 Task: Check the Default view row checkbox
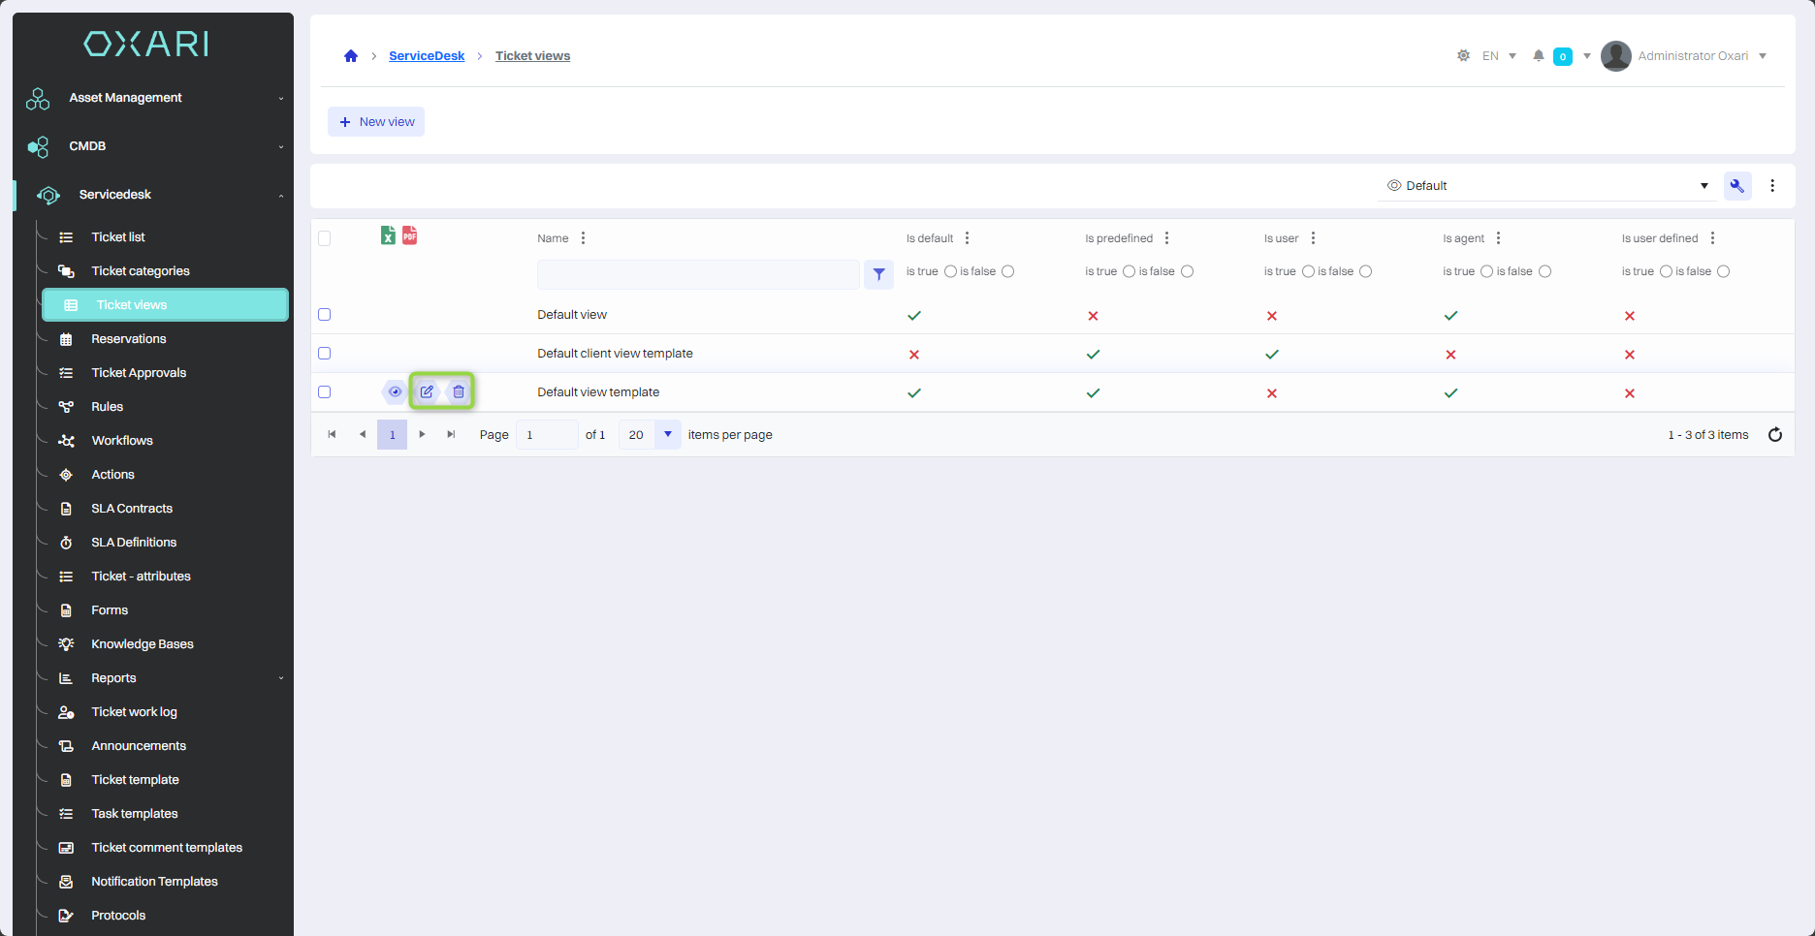click(325, 315)
